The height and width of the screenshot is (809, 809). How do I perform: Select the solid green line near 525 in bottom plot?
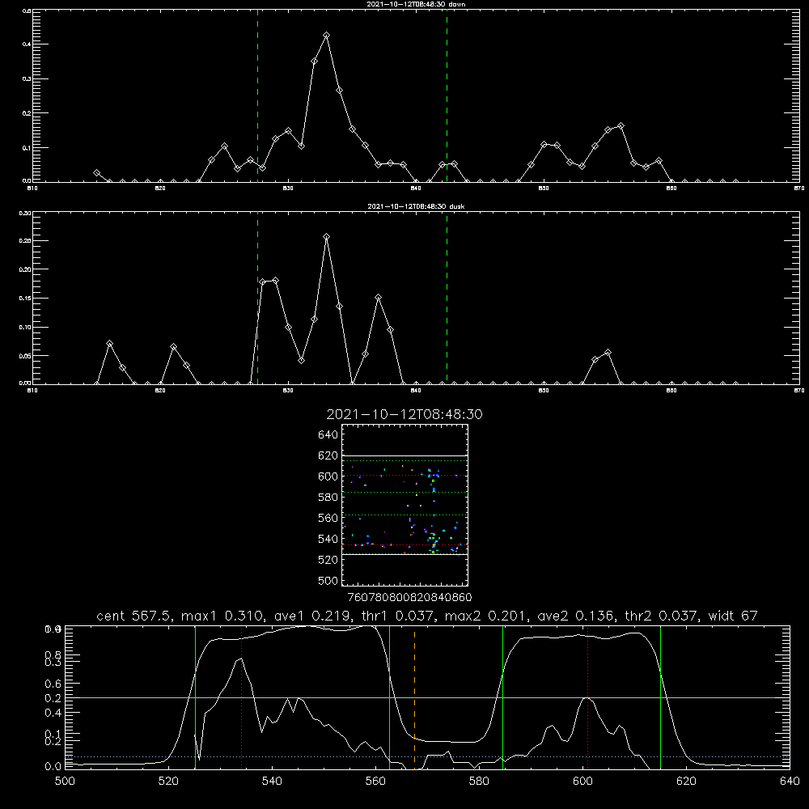pyautogui.click(x=195, y=697)
